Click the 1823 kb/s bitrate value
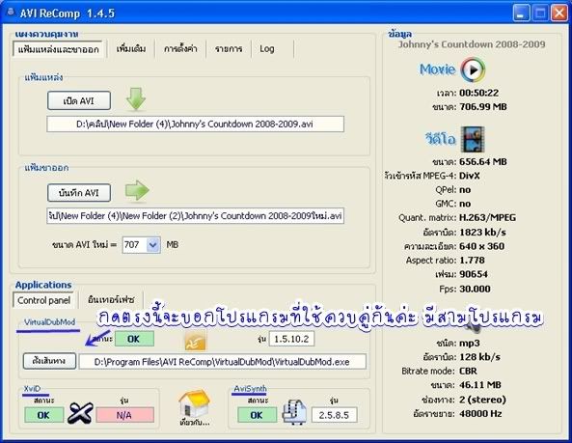 pyautogui.click(x=482, y=233)
